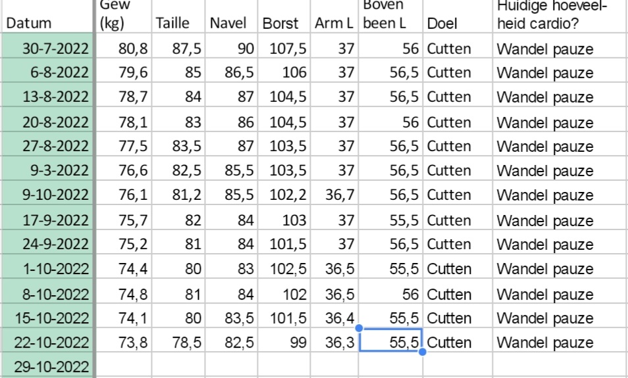Click the Borst value 99

[x=284, y=343]
